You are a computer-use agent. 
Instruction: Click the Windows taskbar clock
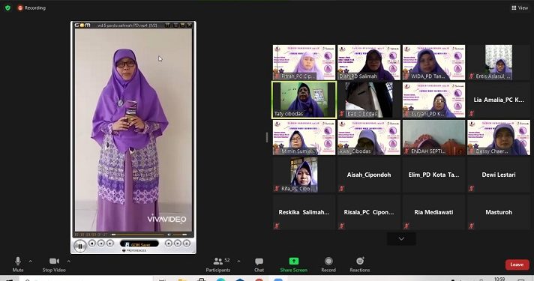coord(499,279)
